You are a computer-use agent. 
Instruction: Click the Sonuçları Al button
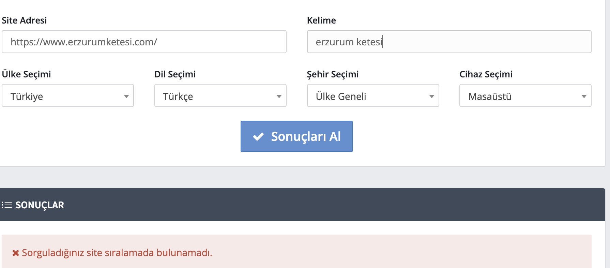[x=296, y=136]
